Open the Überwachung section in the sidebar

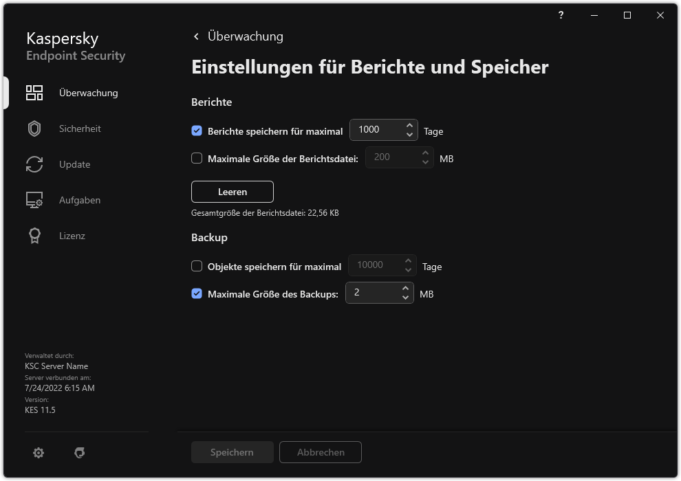pyautogui.click(x=87, y=92)
